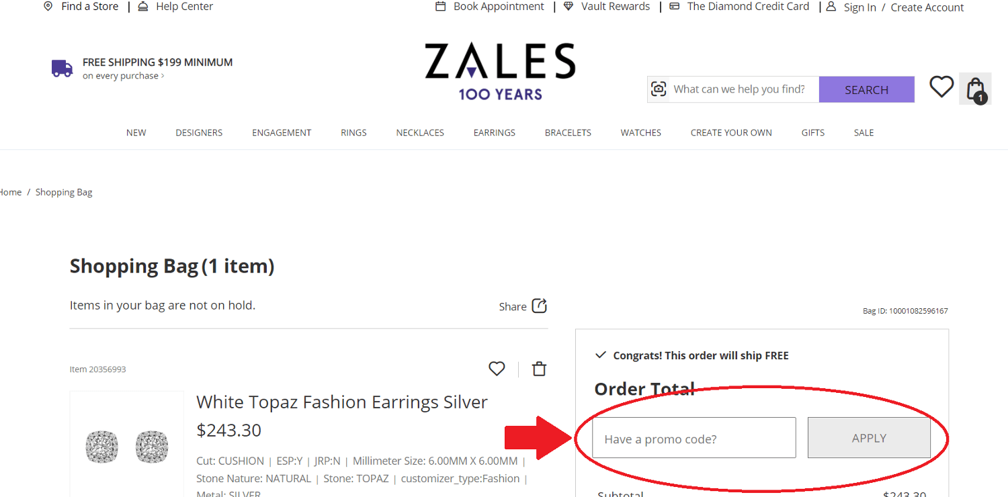The width and height of the screenshot is (1008, 497).
Task: Click the Home breadcrumb link
Action: point(10,191)
